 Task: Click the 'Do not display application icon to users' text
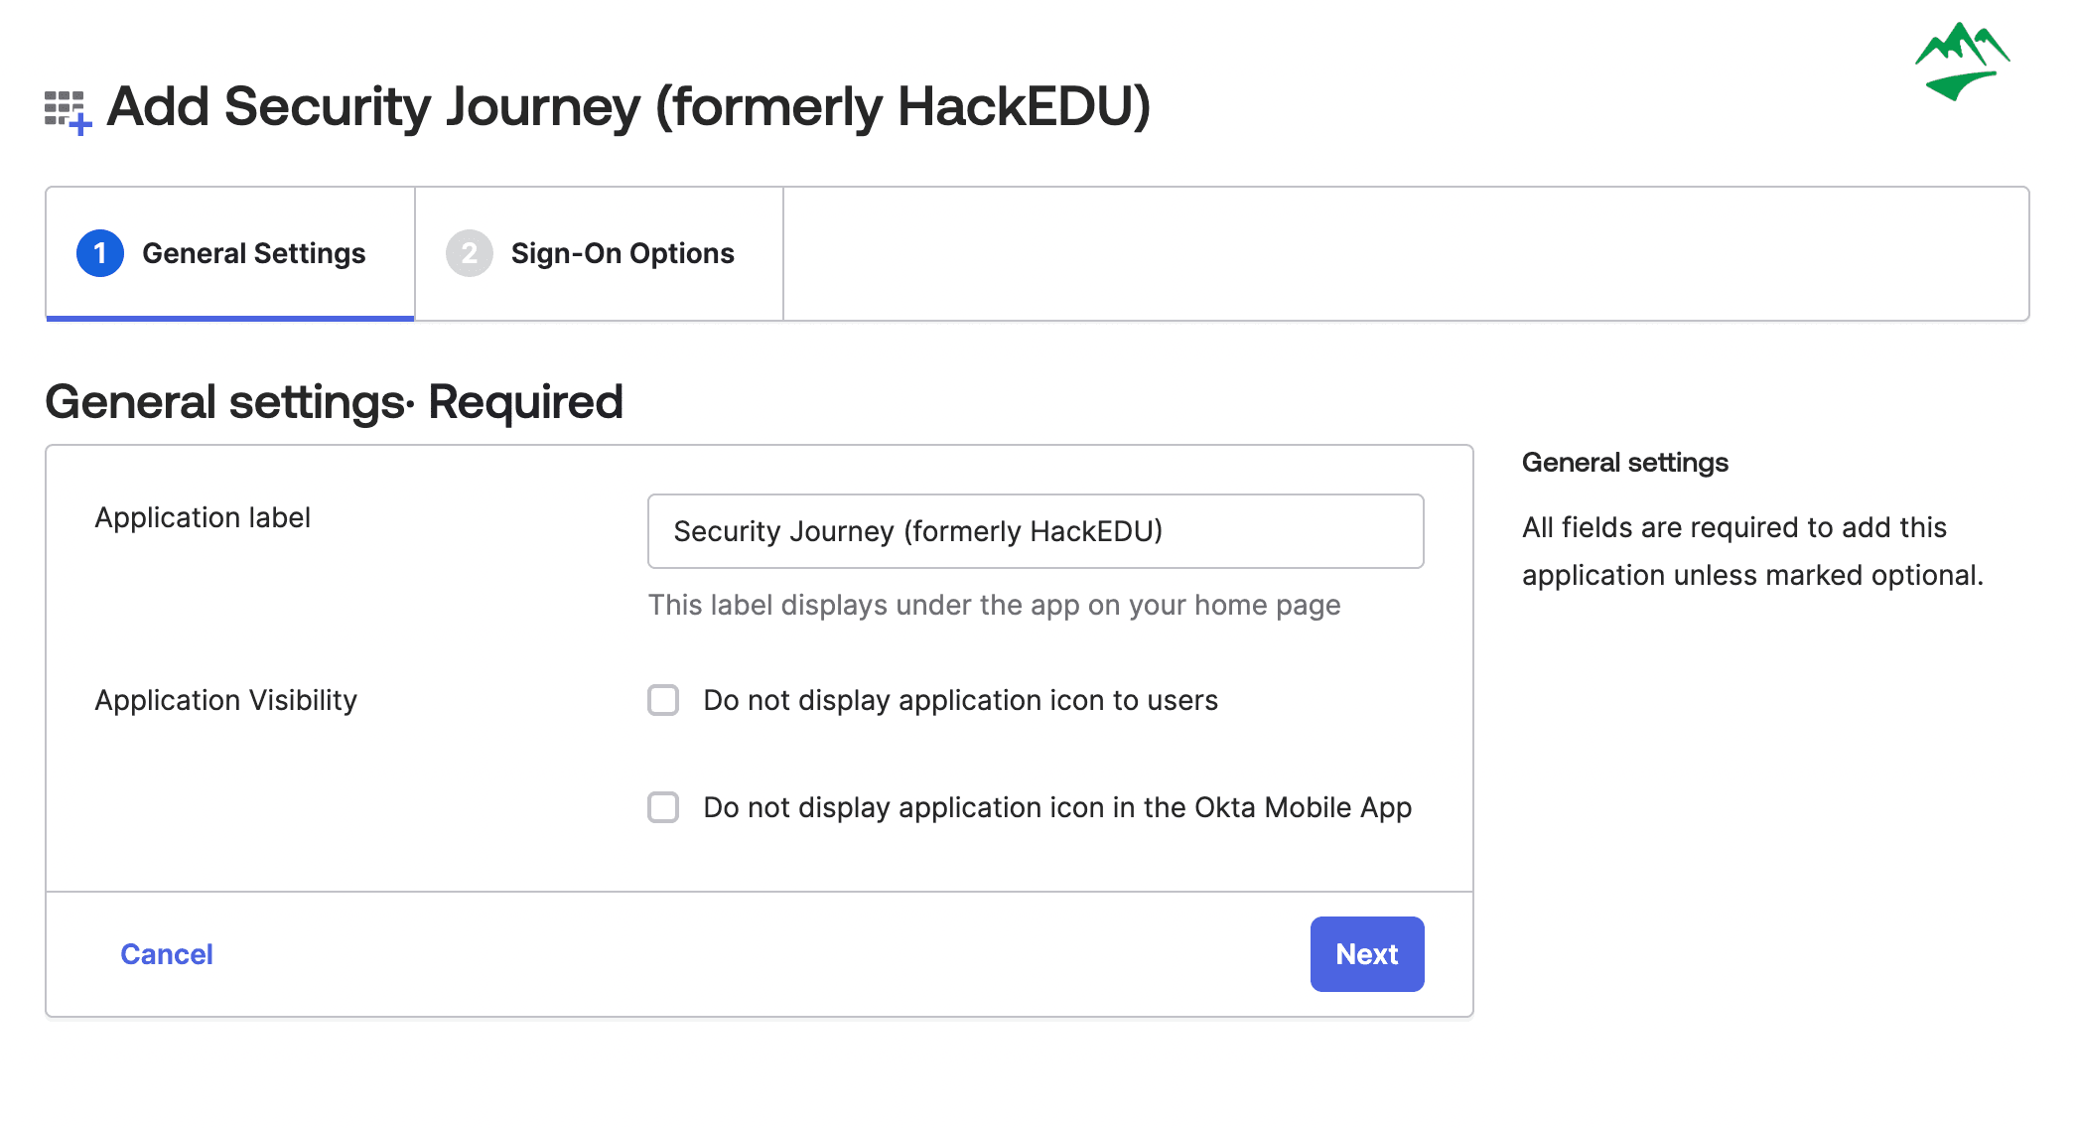(960, 700)
